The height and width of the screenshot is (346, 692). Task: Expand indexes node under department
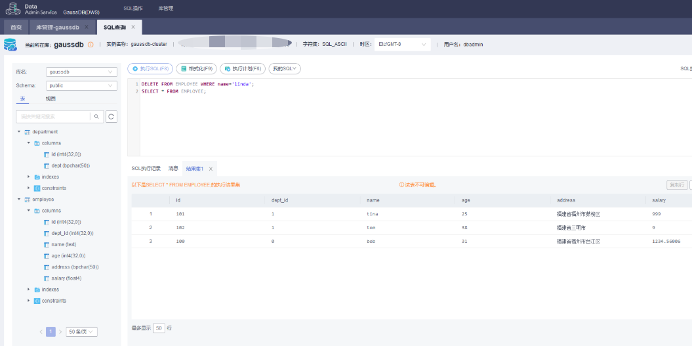click(x=29, y=177)
